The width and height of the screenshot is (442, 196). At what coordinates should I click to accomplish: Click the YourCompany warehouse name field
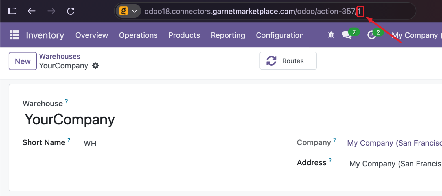pos(70,119)
